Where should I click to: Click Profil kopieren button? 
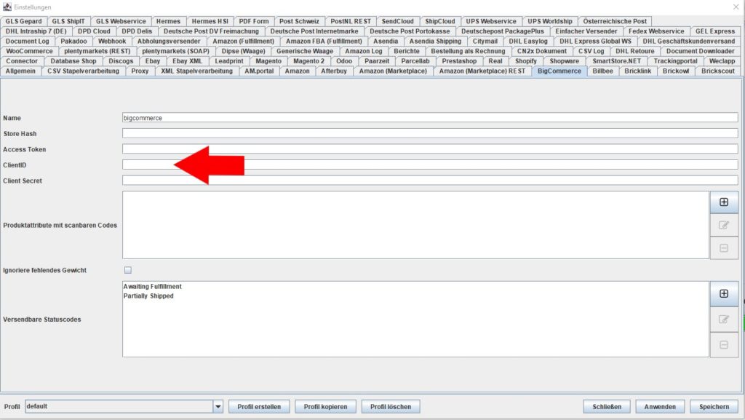click(x=325, y=407)
